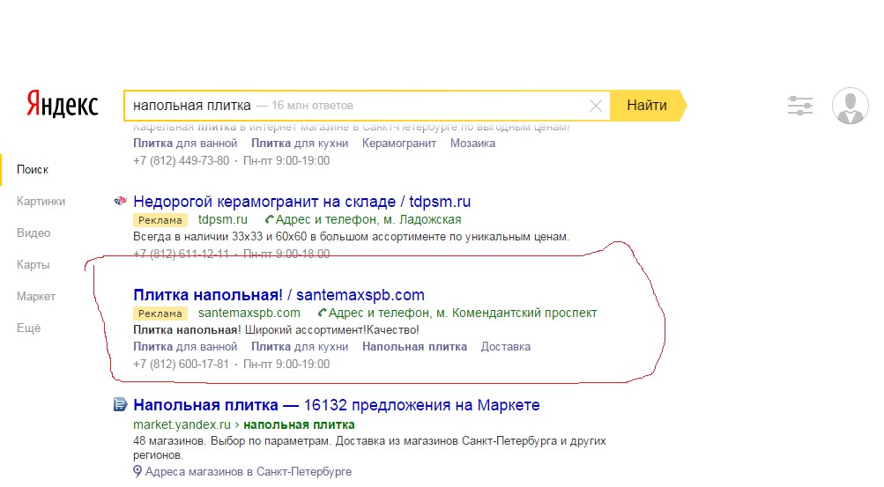This screenshot has height=487, width=884.
Task: Click phone number +7 (812) 600-17-81
Action: pos(181,365)
